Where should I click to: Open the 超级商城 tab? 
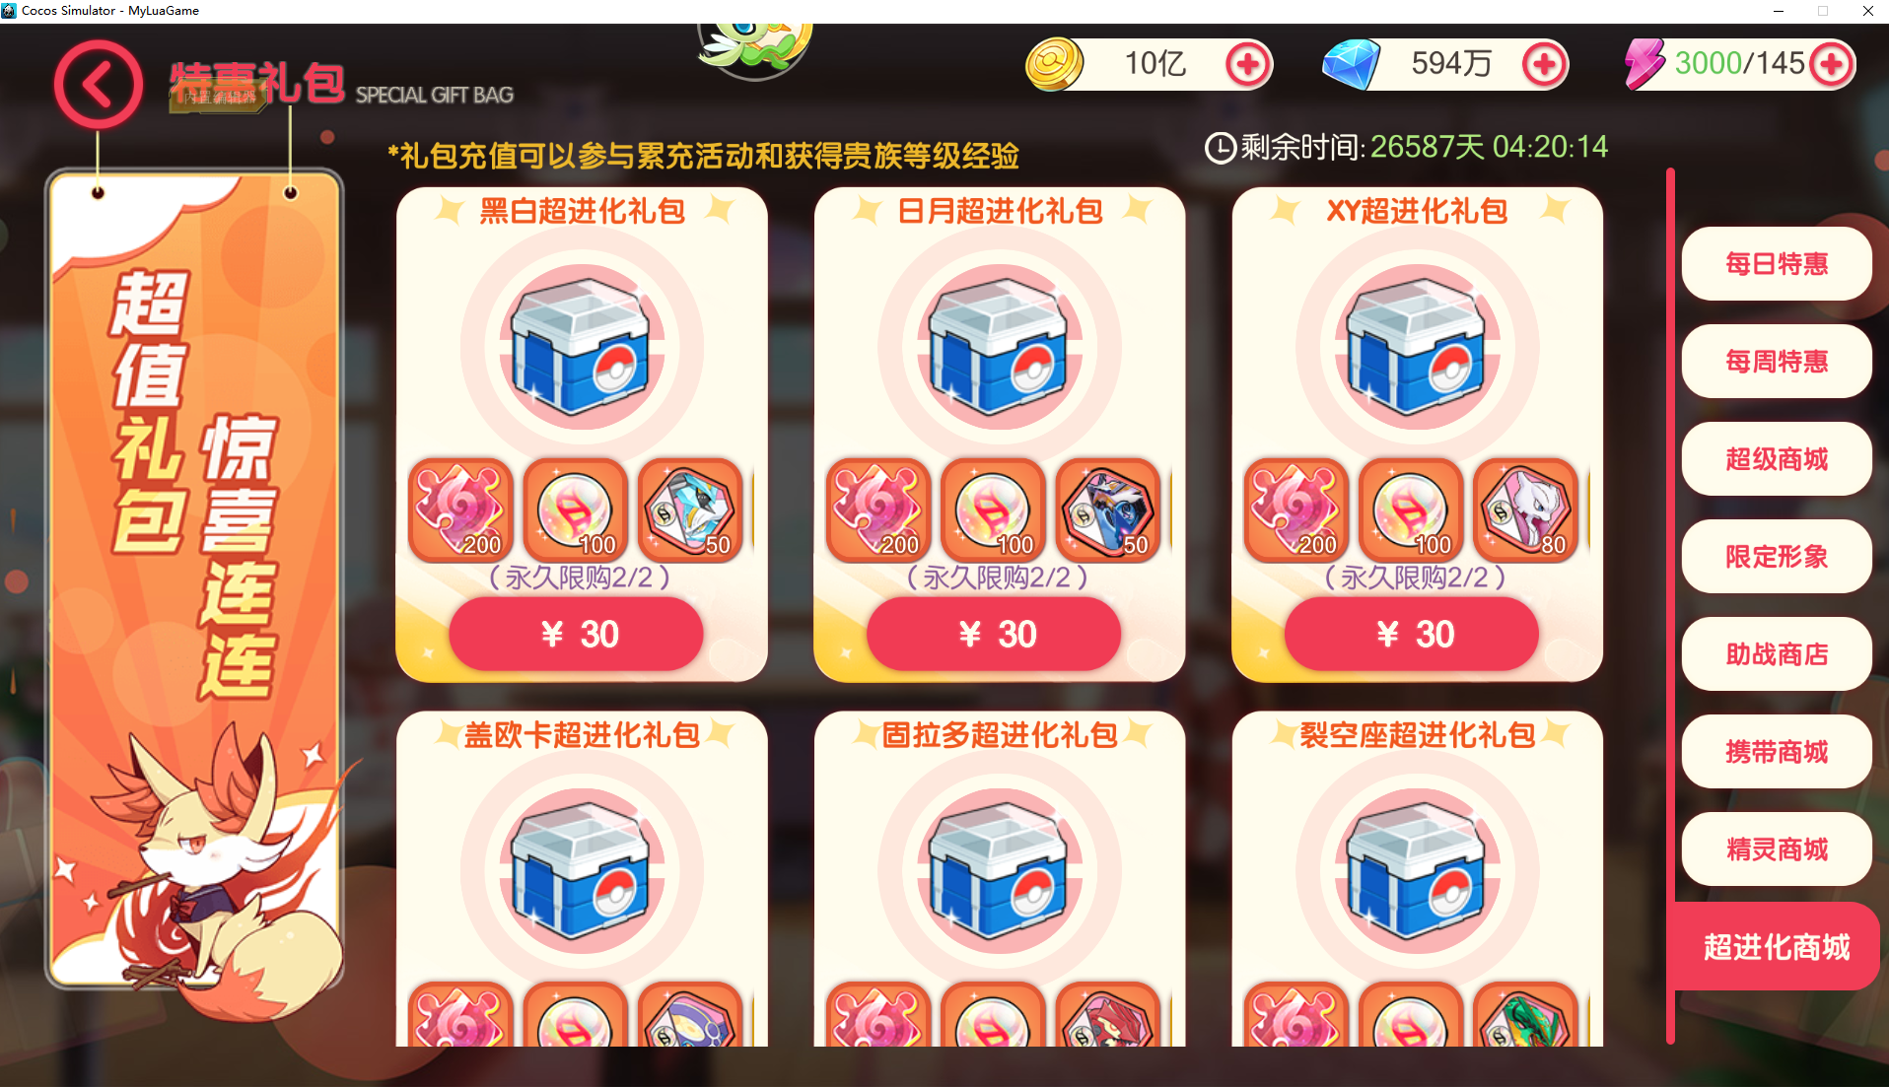pyautogui.click(x=1777, y=458)
